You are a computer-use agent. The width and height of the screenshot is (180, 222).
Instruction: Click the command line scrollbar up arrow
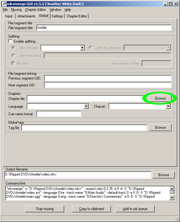click(172, 189)
